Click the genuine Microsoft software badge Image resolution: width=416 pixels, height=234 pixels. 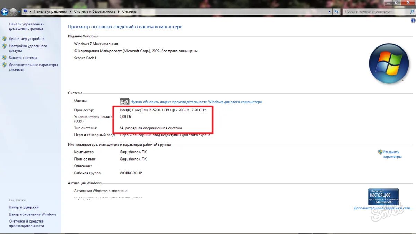pyautogui.click(x=383, y=197)
